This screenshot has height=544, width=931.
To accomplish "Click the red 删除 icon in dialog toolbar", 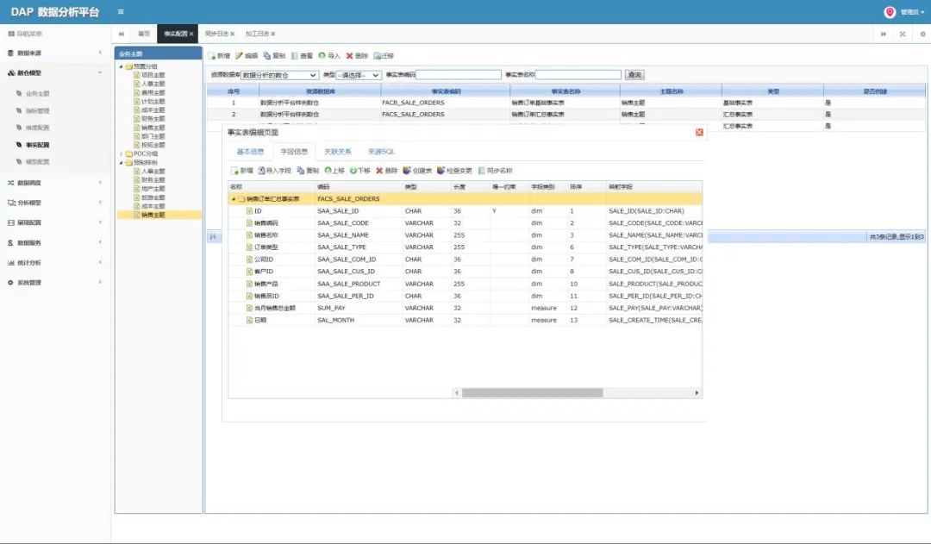I will (x=379, y=171).
